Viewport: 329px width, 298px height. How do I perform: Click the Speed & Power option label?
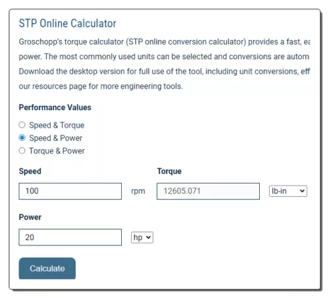[56, 138]
